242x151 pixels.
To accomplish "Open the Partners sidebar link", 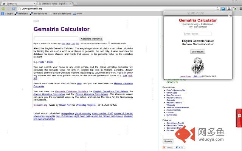I will click(x=170, y=130).
